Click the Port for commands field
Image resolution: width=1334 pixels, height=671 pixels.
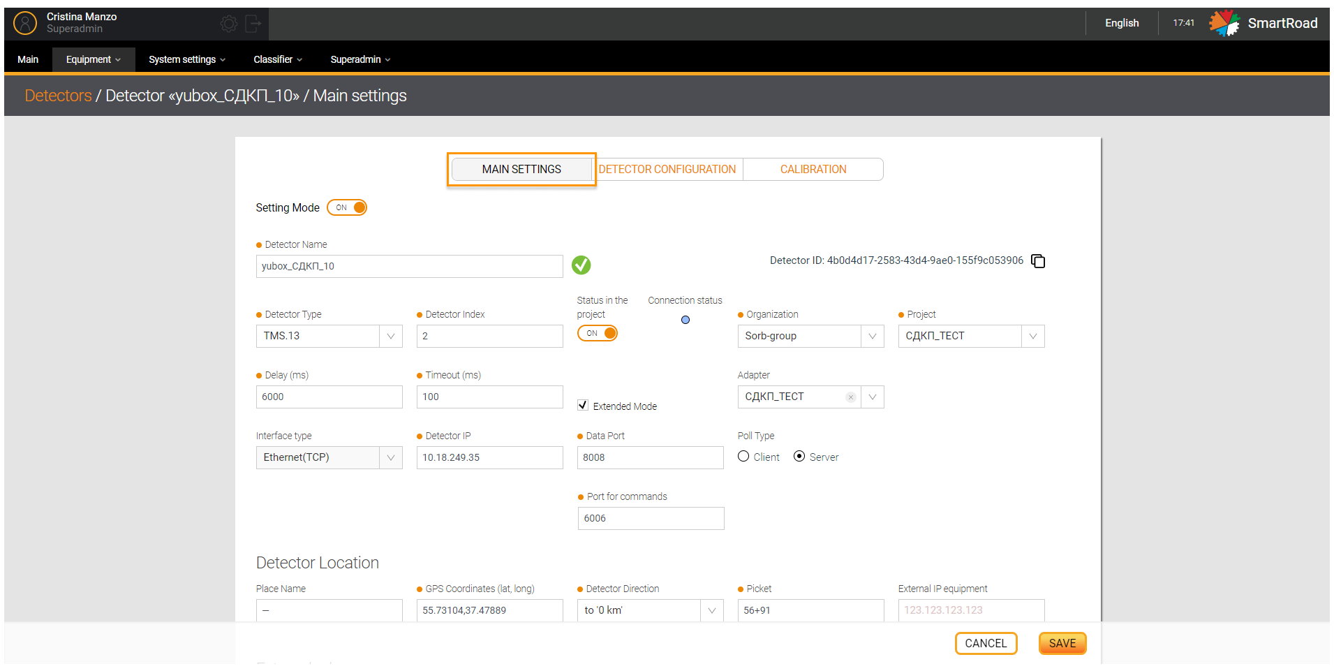tap(651, 518)
